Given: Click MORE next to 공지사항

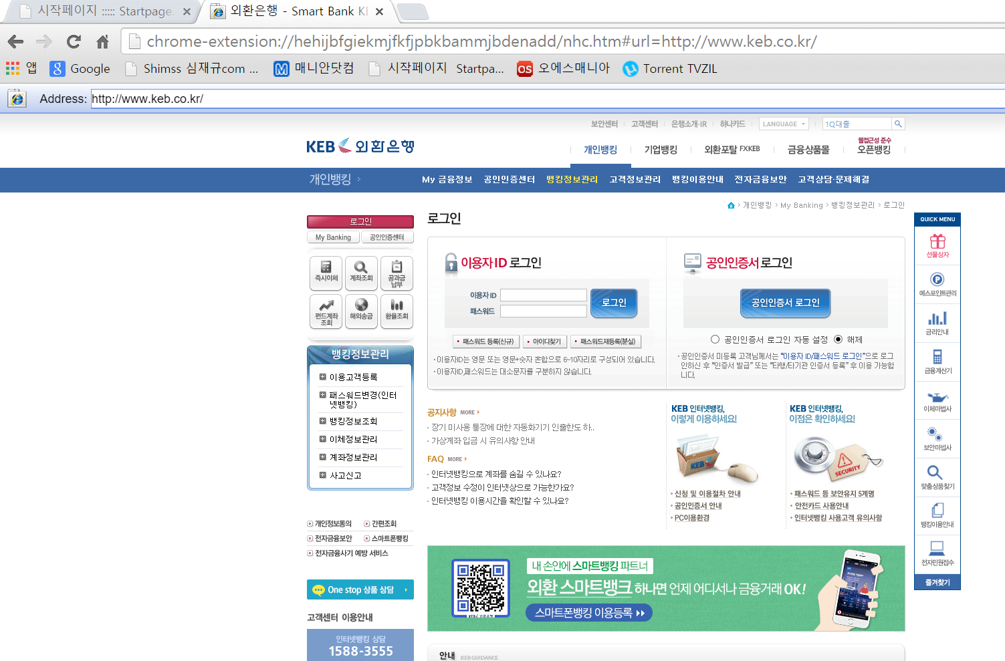Looking at the screenshot, I should click(x=469, y=412).
